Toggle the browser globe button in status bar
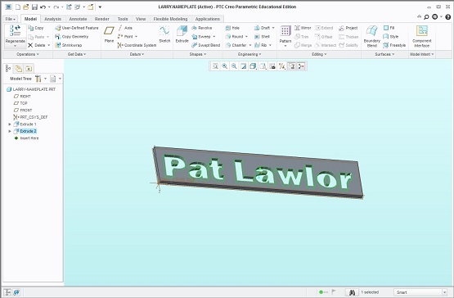This screenshot has height=298, width=454. [x=16, y=292]
